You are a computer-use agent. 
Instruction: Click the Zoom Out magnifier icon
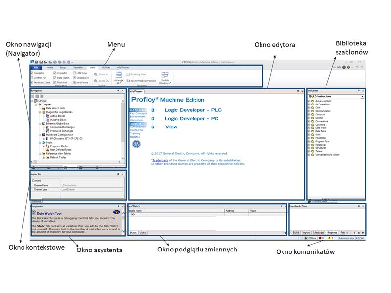(x=96, y=81)
